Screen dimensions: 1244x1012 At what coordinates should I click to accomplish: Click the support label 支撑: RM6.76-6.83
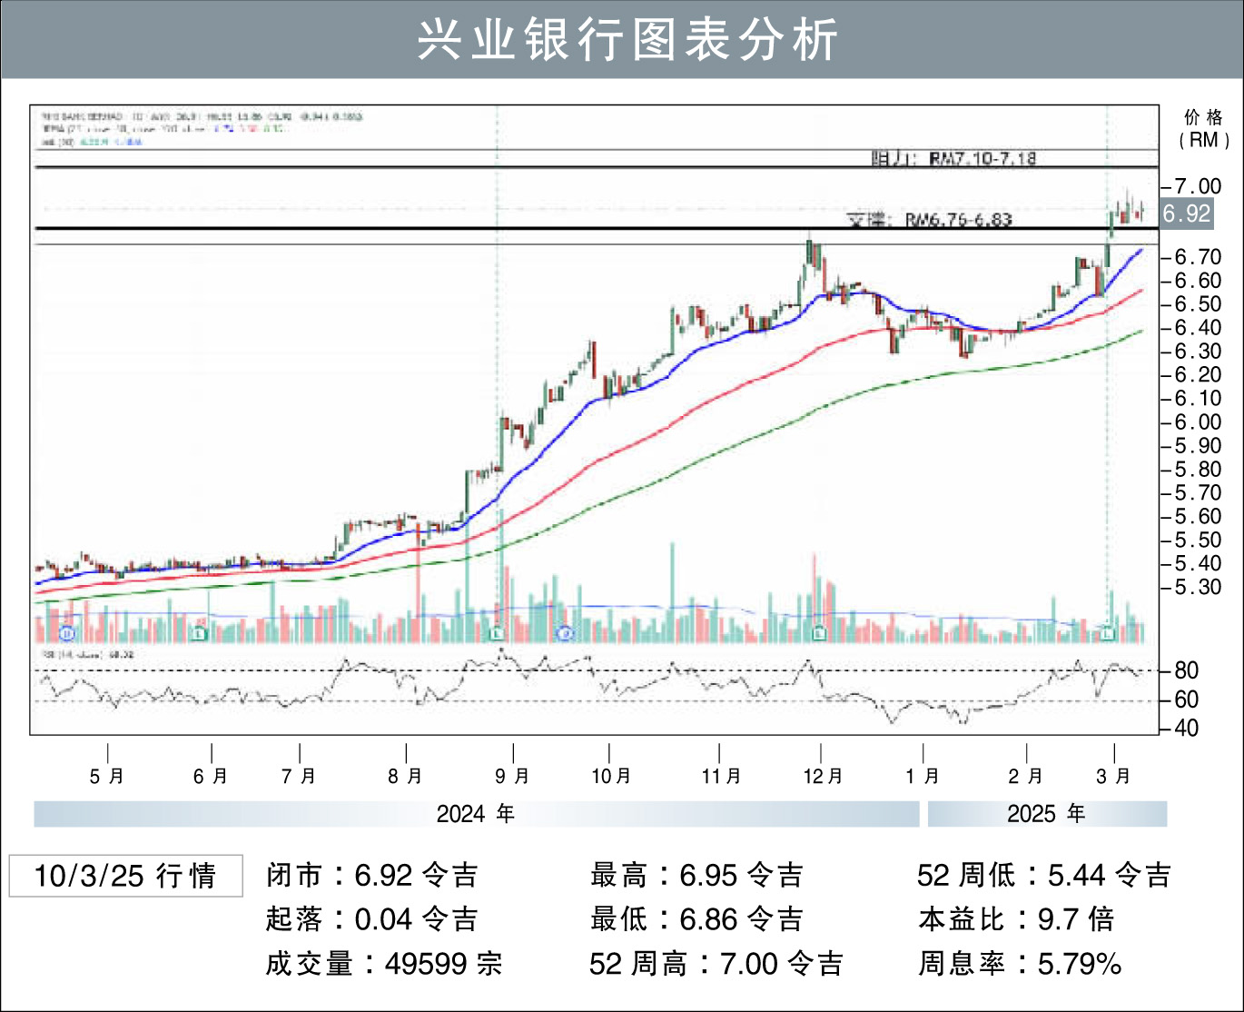(x=929, y=219)
